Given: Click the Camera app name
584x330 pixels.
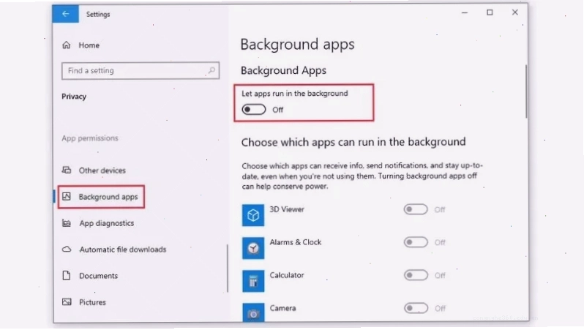Looking at the screenshot, I should (282, 308).
